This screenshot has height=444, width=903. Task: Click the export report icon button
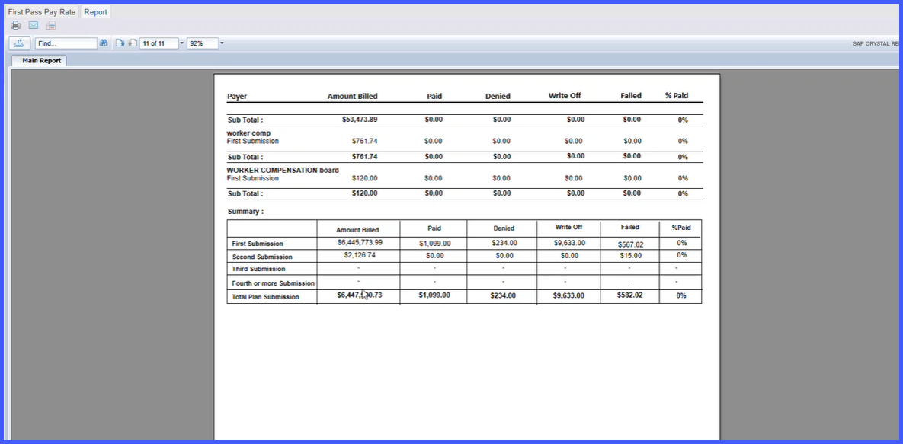20,43
